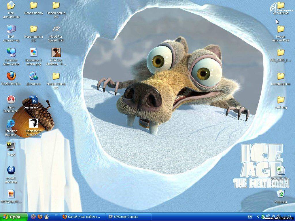Click the Firefox Quick Launch icon
Viewport: 295px width, 221px height.
[x=40, y=217]
